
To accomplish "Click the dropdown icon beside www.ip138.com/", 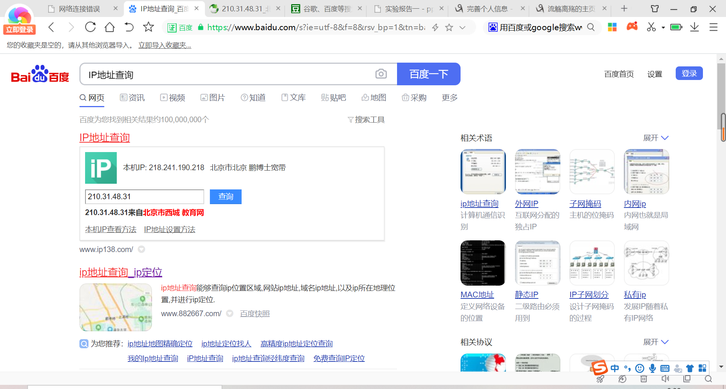I will 141,249.
